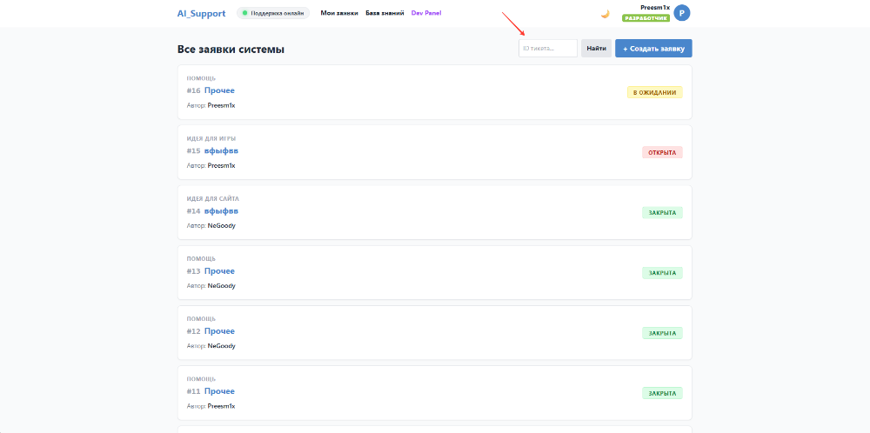Image resolution: width=870 pixels, height=433 pixels.
Task: Click Поддержка онлайн status badge
Action: pos(273,13)
